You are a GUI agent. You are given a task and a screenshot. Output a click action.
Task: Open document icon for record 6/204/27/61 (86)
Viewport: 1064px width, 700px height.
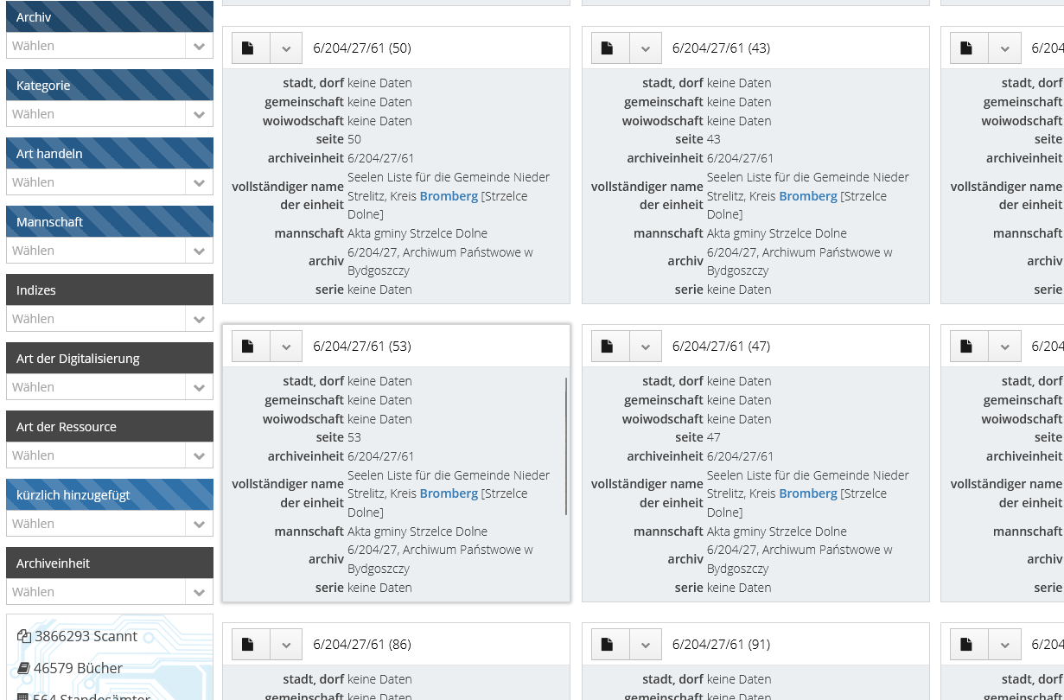click(x=248, y=645)
